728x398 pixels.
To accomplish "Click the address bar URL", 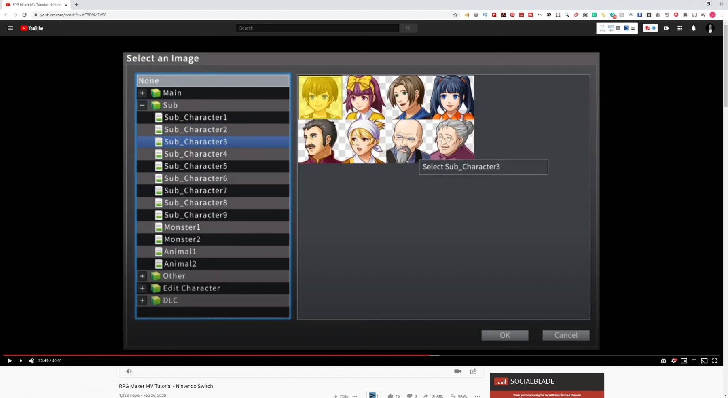I will [73, 15].
